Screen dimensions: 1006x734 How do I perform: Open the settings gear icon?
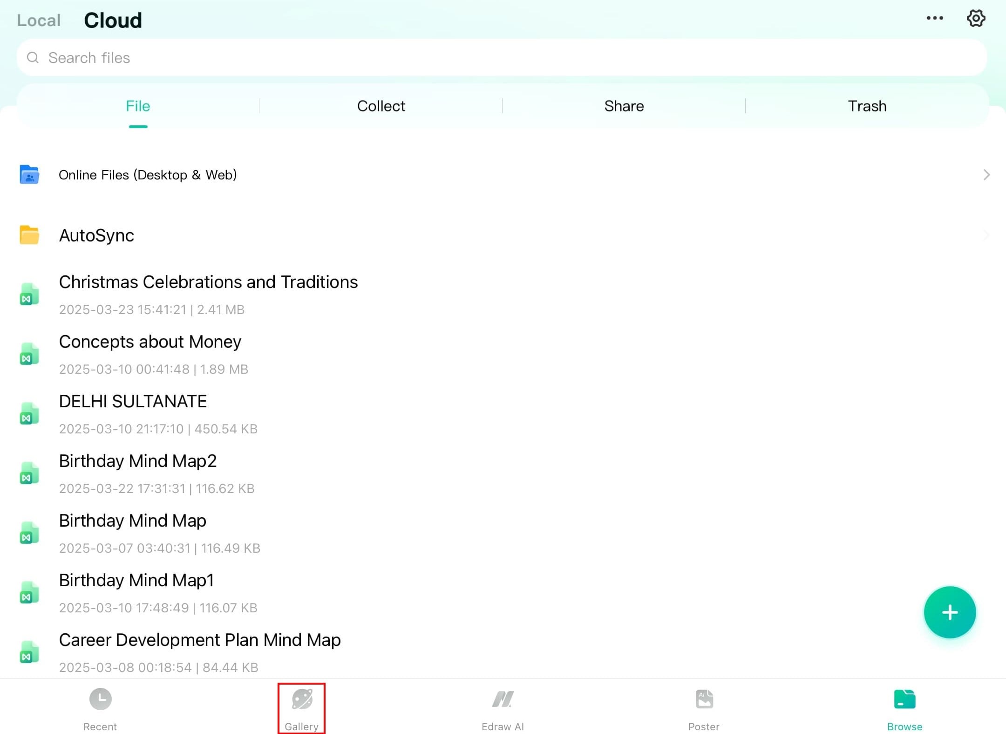pyautogui.click(x=975, y=19)
